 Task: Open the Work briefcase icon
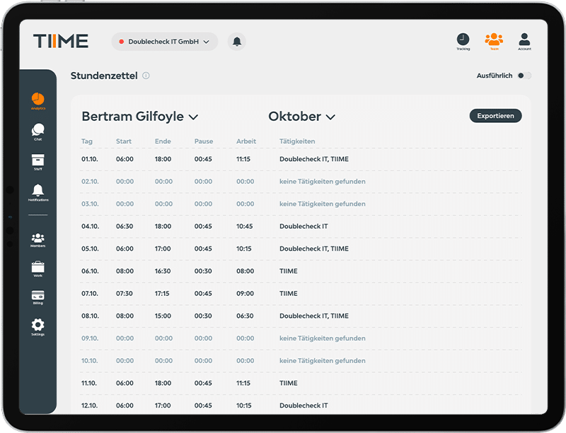37,268
